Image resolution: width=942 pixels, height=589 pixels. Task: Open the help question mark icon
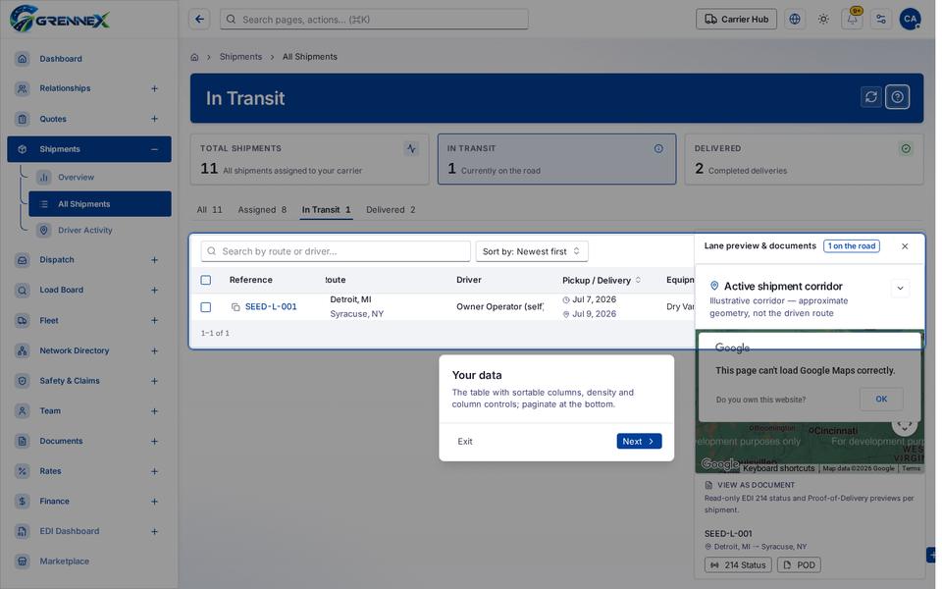(x=897, y=97)
